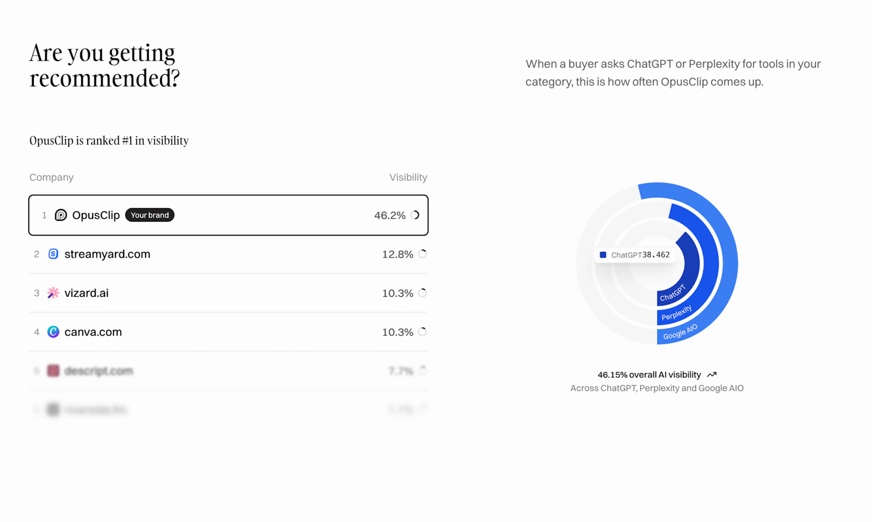Screen dimensions: 872x522
Task: Click the progress ring in vizard.ai row
Action: (x=422, y=293)
